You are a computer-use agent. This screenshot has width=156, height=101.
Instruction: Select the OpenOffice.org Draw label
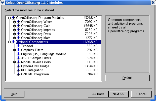point(36,34)
